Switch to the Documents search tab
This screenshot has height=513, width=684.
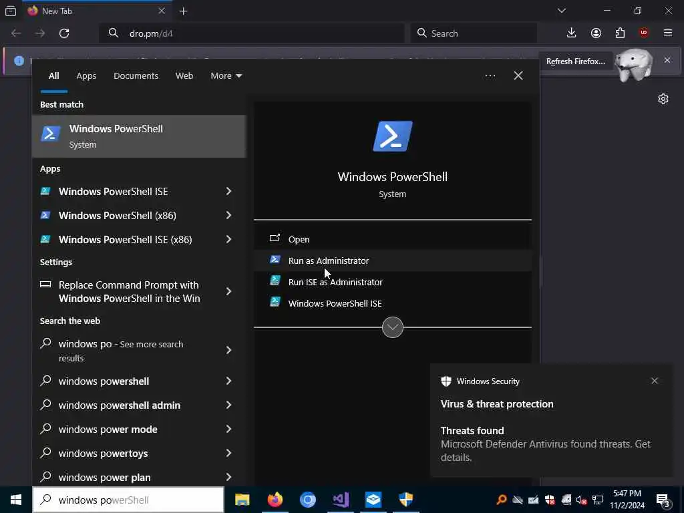click(136, 76)
